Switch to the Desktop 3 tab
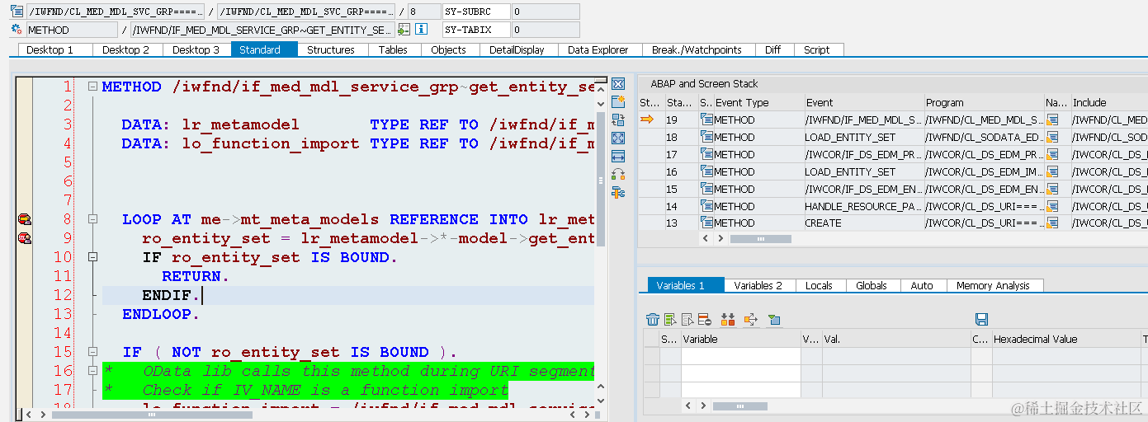This screenshot has height=422, width=1148. click(x=196, y=49)
